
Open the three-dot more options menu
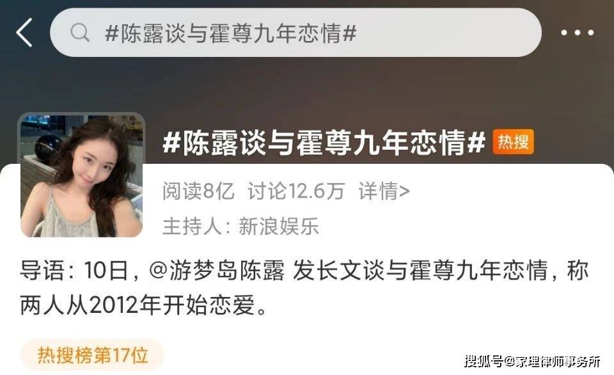pyautogui.click(x=578, y=33)
